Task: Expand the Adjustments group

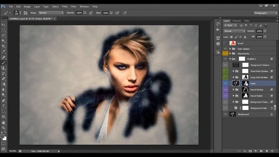Action: click(x=230, y=53)
